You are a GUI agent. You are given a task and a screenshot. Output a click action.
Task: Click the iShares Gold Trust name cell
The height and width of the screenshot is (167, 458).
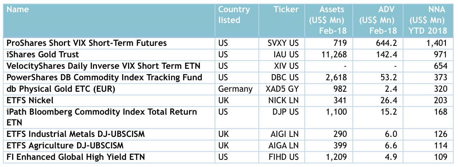click(43, 55)
